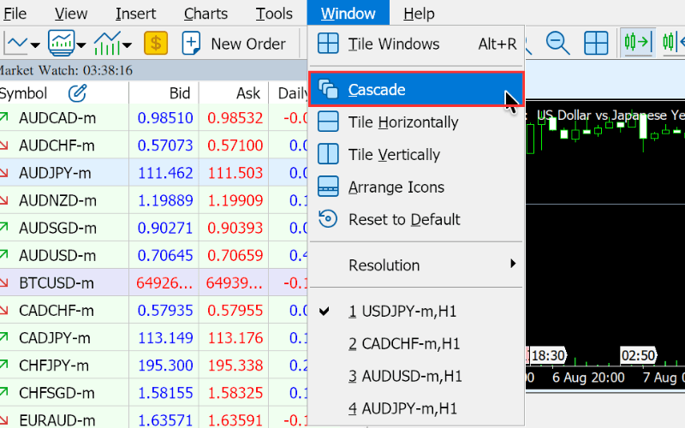685x428 pixels.
Task: Choose Tile Horizontally menu entry
Action: 416,122
